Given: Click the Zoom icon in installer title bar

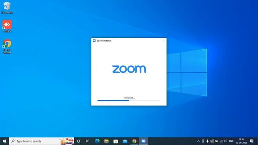Looking at the screenshot, I should pos(94,41).
